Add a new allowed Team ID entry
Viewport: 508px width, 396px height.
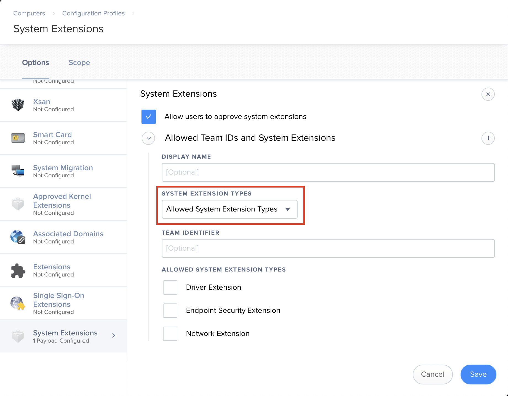click(x=488, y=138)
